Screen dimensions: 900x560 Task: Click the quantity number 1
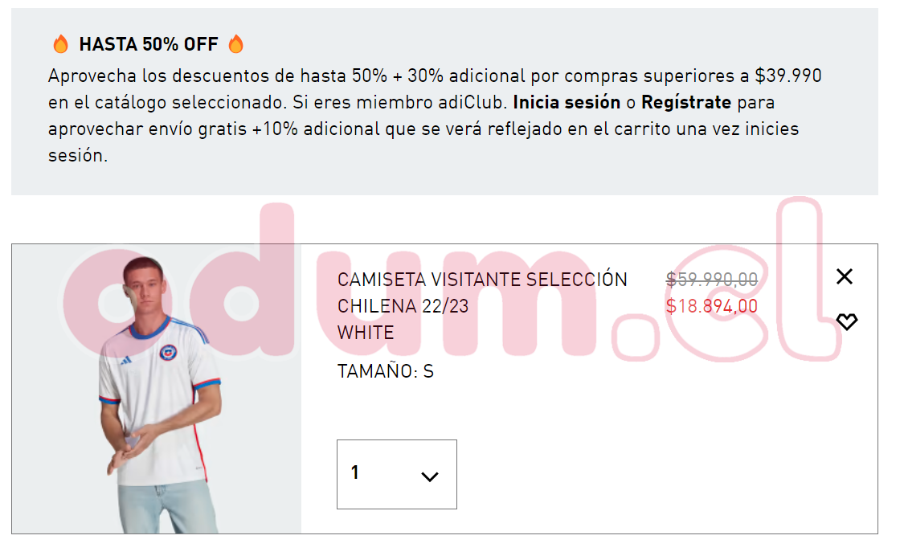click(354, 472)
